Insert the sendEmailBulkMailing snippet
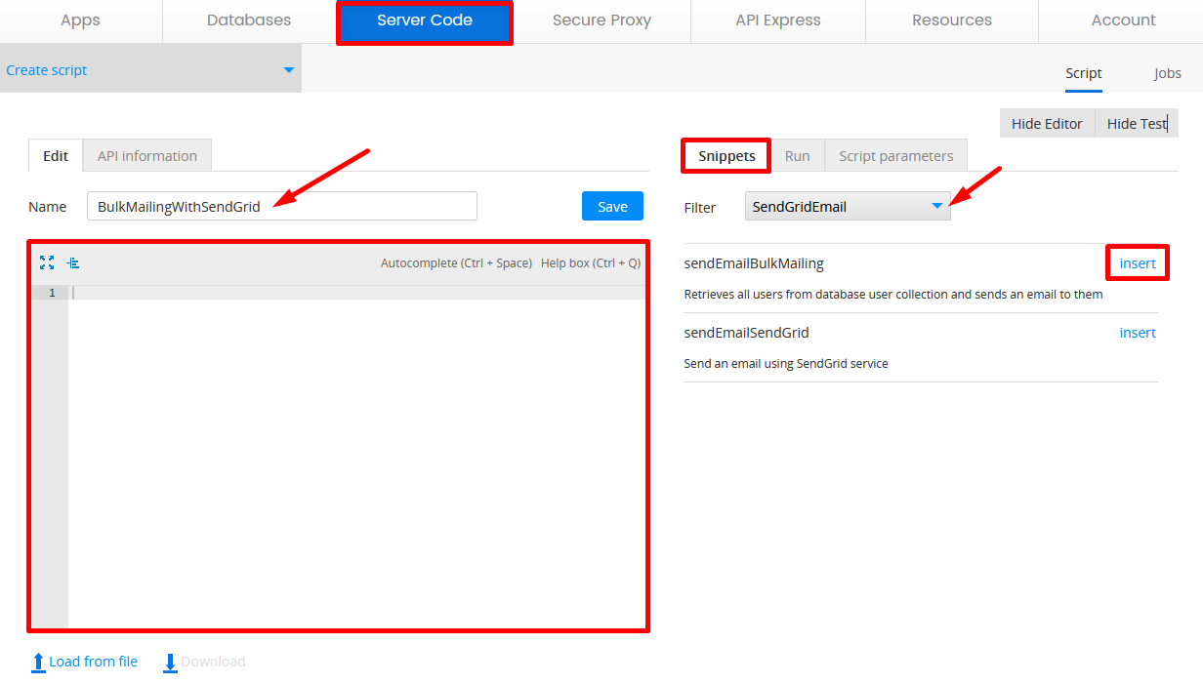This screenshot has width=1203, height=684. pyautogui.click(x=1138, y=263)
